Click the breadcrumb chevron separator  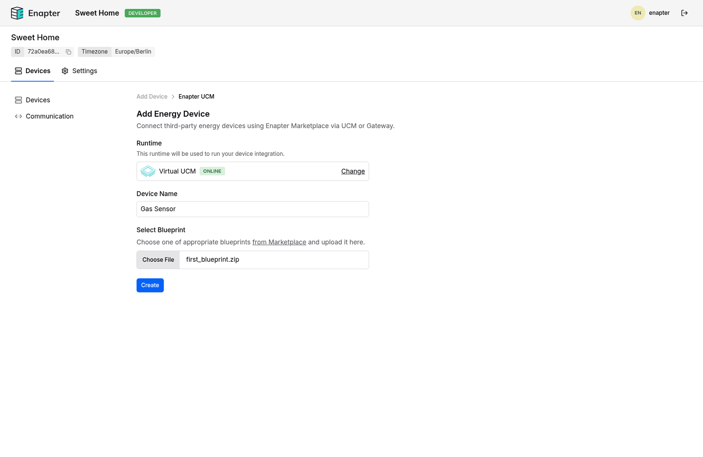pyautogui.click(x=173, y=96)
